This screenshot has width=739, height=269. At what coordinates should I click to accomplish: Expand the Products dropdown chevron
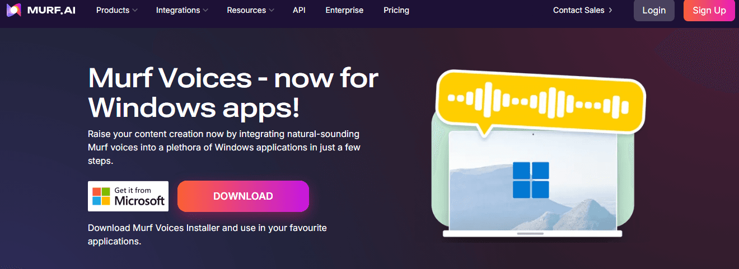click(x=135, y=10)
